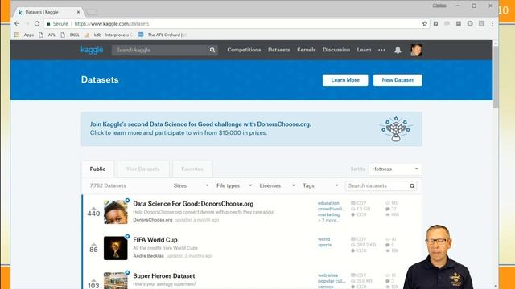
Task: Click the trophy illustration in the banner
Action: point(396,128)
